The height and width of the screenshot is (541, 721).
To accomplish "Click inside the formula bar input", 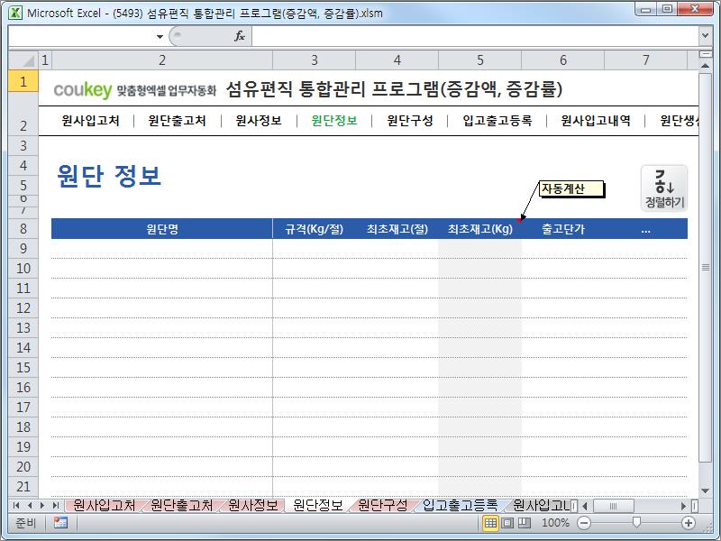I will [476, 36].
